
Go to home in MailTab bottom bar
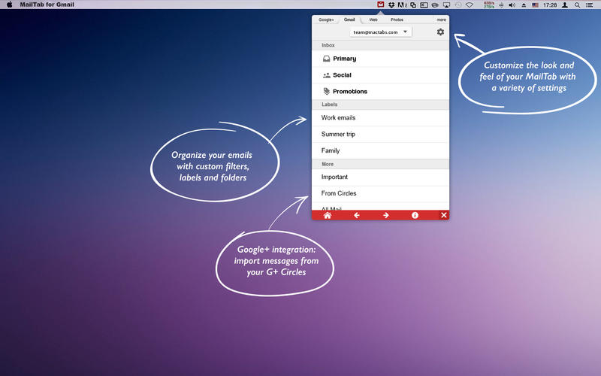coord(328,215)
